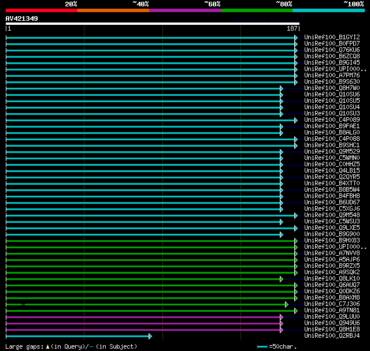The height and width of the screenshot is (351, 370).
Task: Open the UniRef100_C4P089 label
Action: pos(332,120)
